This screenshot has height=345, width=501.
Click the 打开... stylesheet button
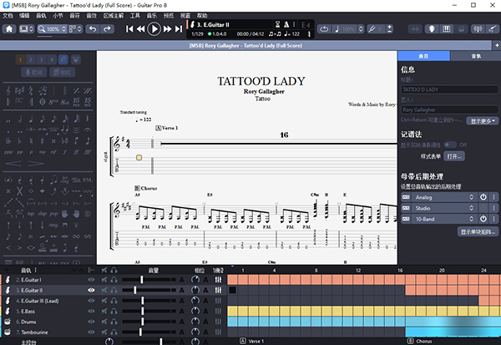(453, 156)
